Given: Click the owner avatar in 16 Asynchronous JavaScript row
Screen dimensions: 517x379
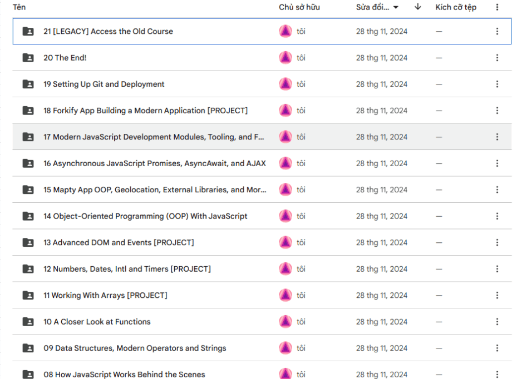Looking at the screenshot, I should point(285,163).
